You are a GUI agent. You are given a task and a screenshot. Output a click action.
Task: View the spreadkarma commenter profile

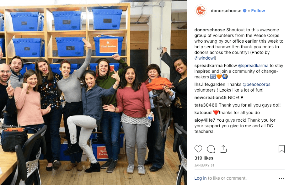(x=208, y=66)
